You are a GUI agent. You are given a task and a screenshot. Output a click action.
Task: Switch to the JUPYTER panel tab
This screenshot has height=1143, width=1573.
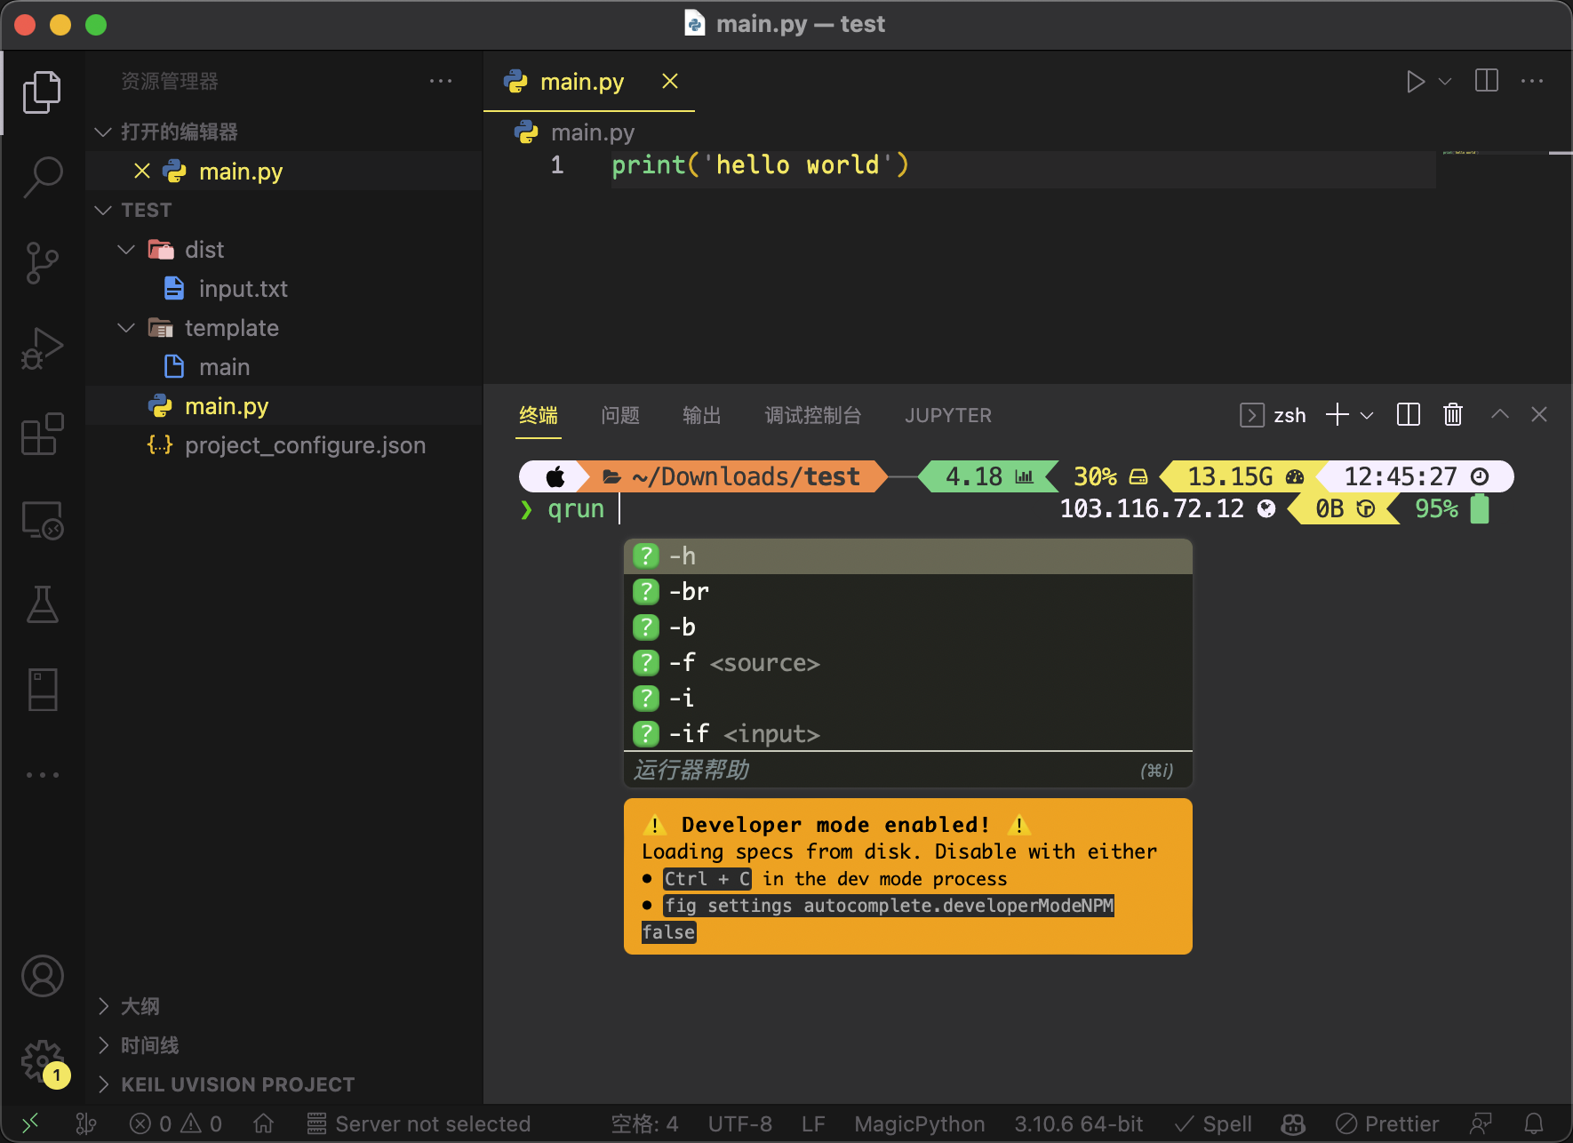[947, 415]
